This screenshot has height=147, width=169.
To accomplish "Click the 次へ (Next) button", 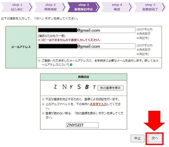I will [x=155, y=138].
